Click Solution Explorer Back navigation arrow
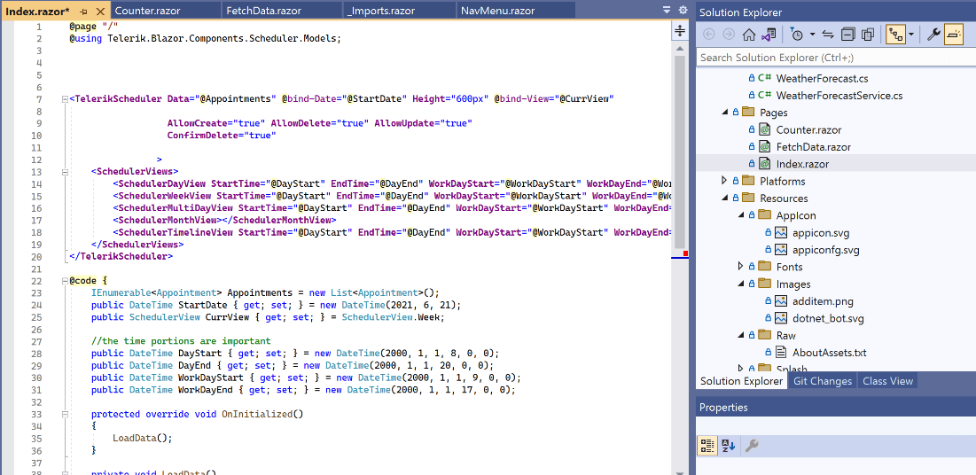Screen dimensions: 976x475 (x=708, y=35)
